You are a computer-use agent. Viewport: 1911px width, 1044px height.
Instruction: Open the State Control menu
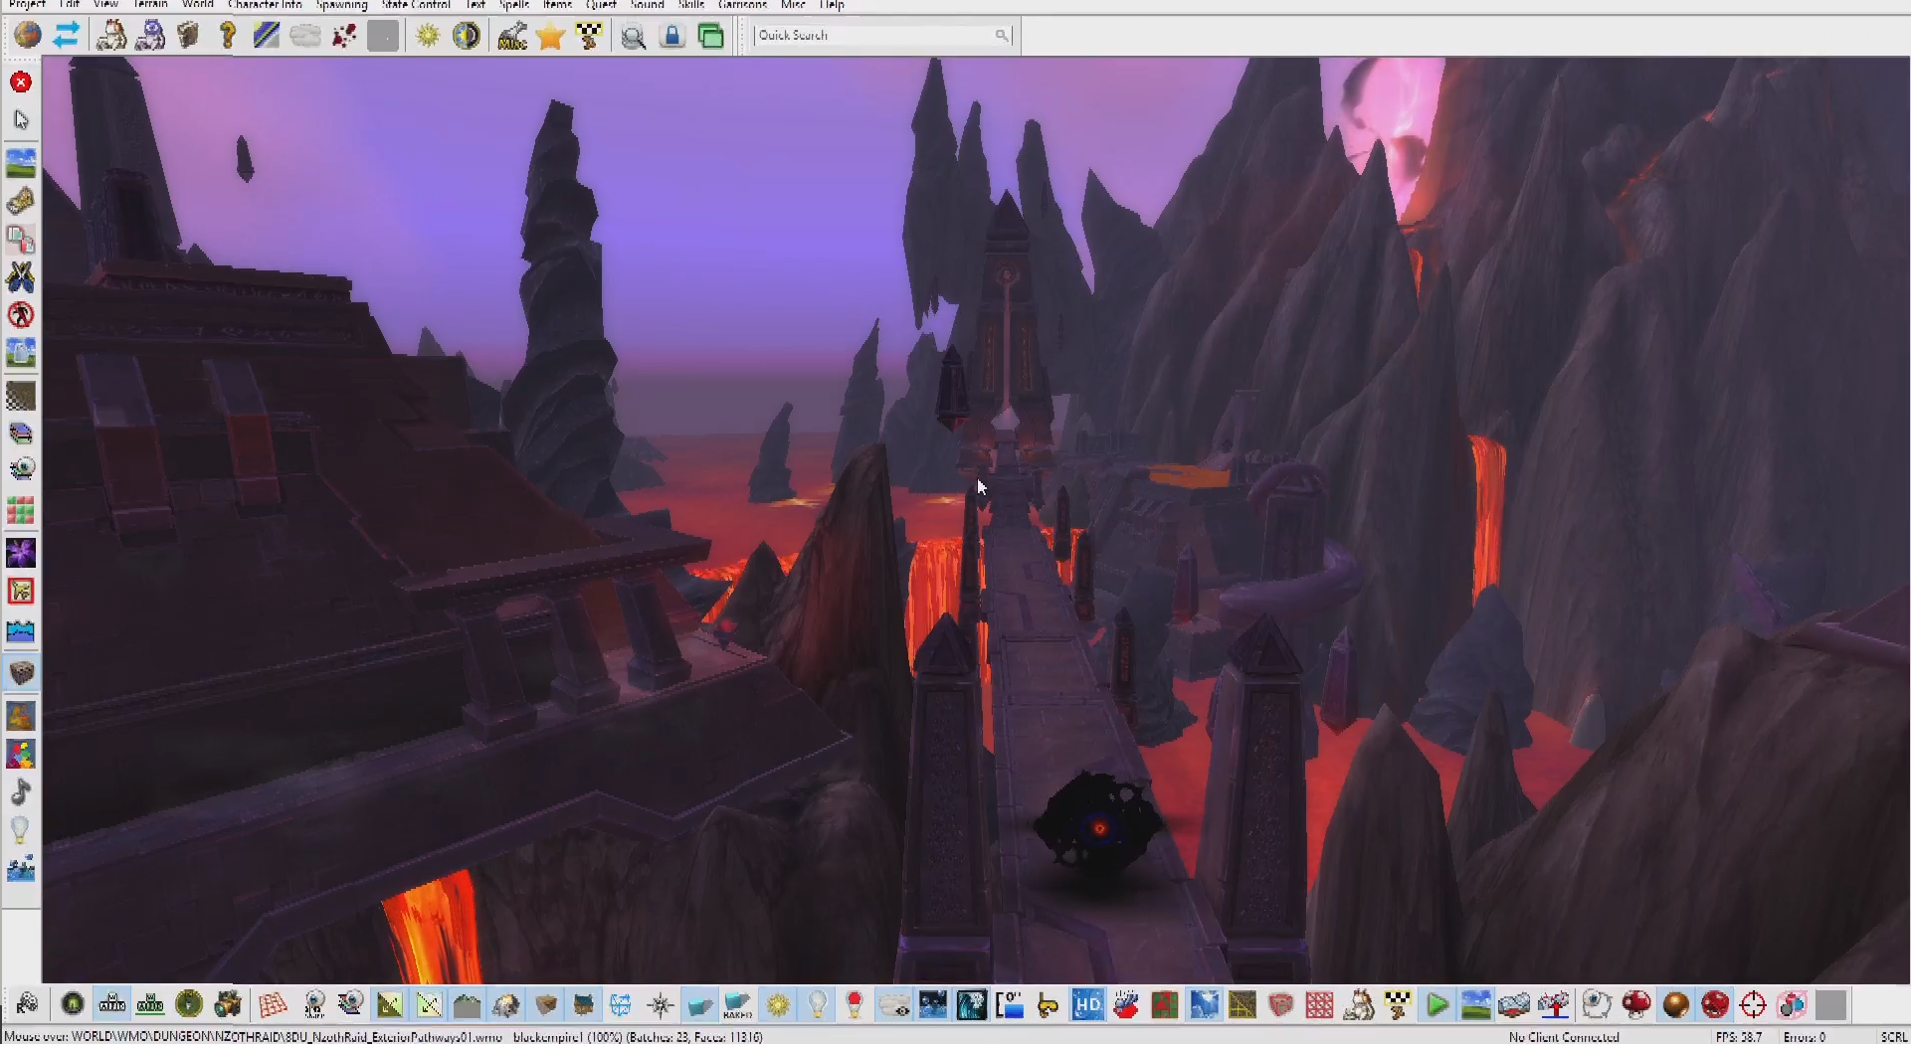pyautogui.click(x=416, y=5)
